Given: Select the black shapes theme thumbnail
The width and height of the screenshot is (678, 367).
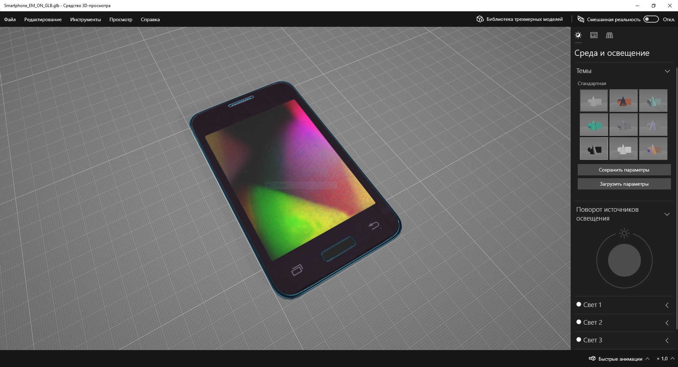Looking at the screenshot, I should coord(594,149).
